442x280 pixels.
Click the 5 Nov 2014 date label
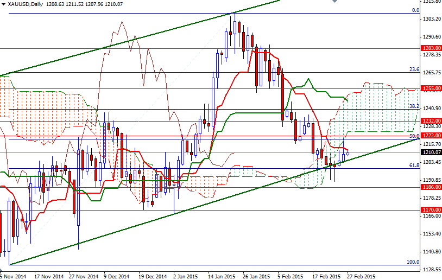click(13, 276)
